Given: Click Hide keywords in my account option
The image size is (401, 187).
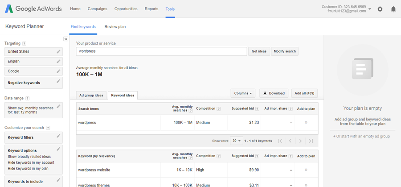Looking at the screenshot, I should coord(31,162).
